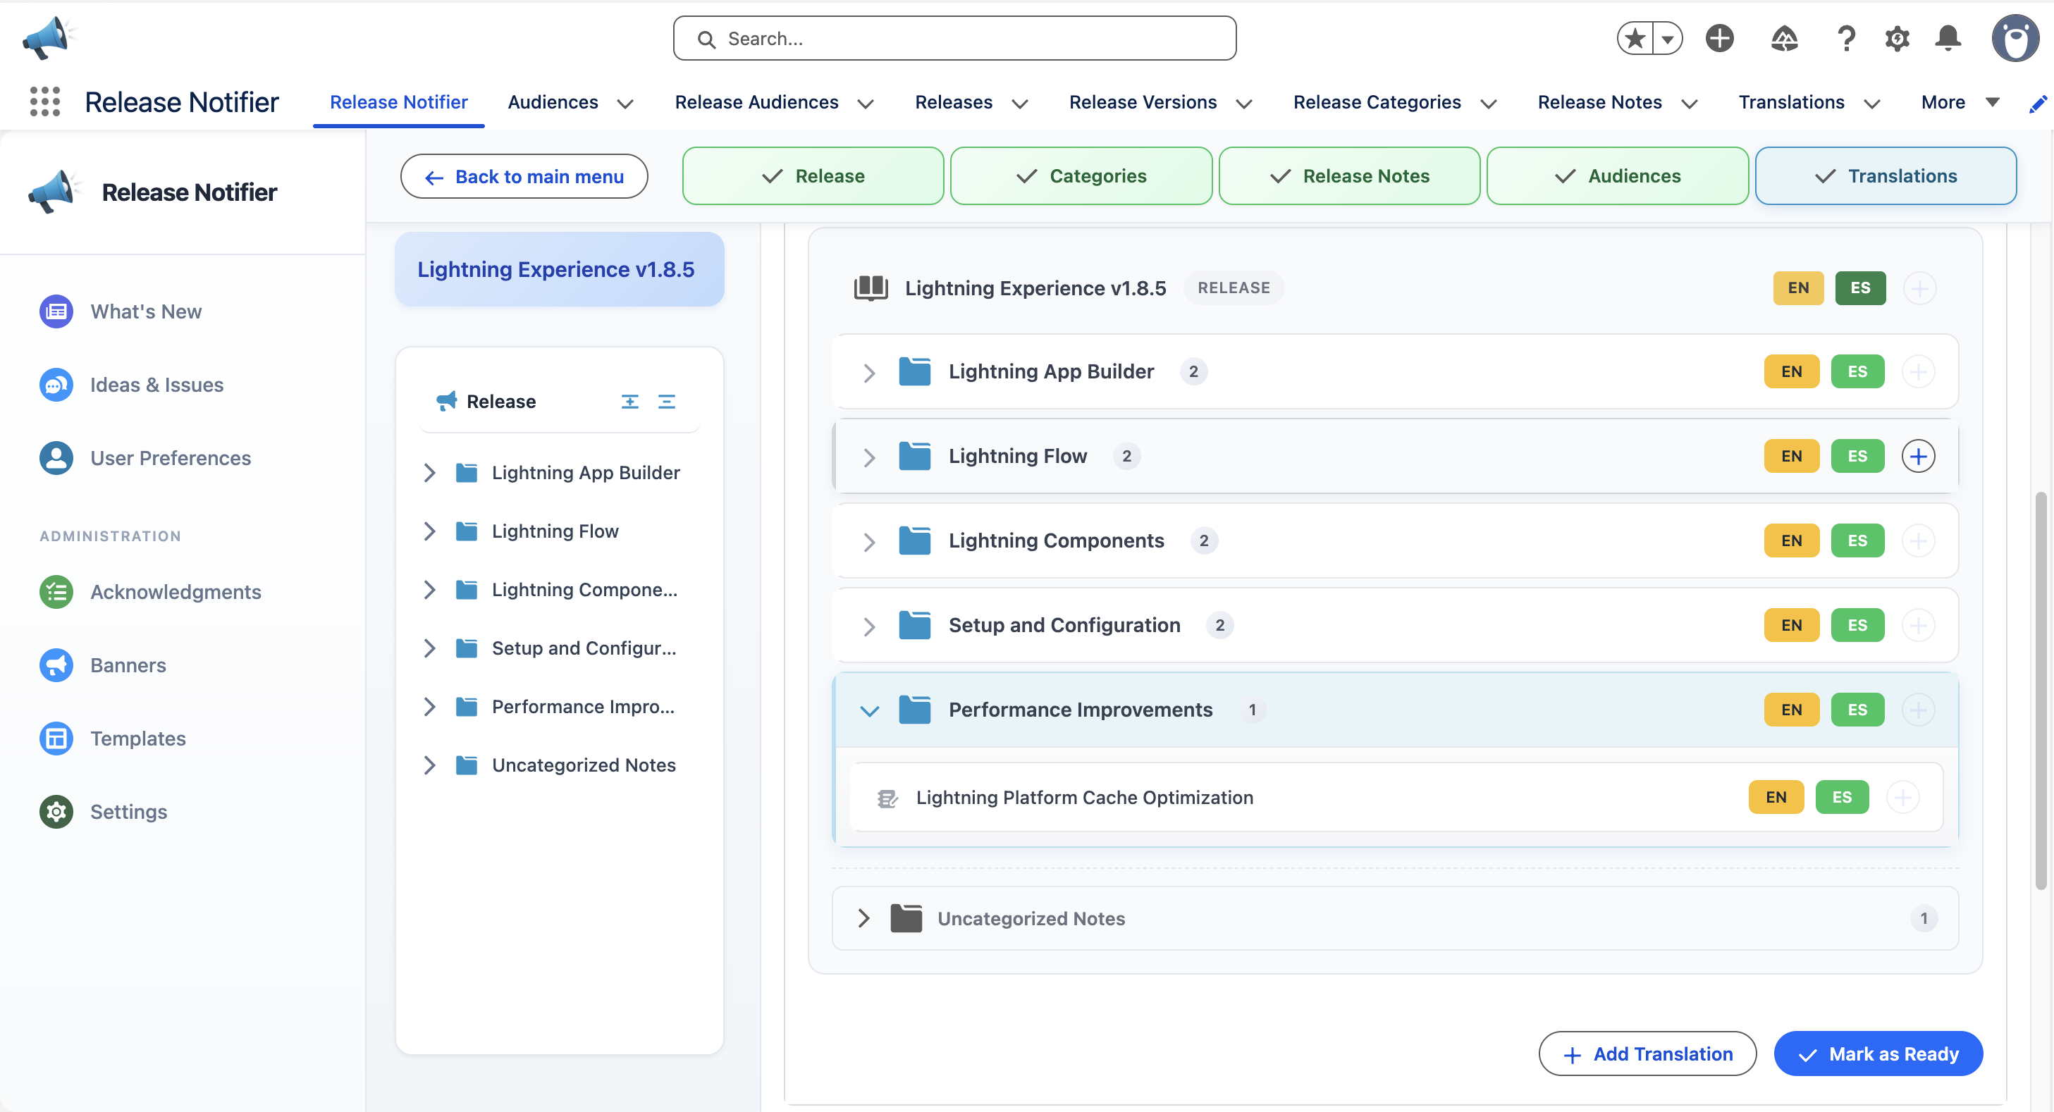Click the Mark as Ready button
The width and height of the screenshot is (2054, 1112).
[x=1878, y=1053]
